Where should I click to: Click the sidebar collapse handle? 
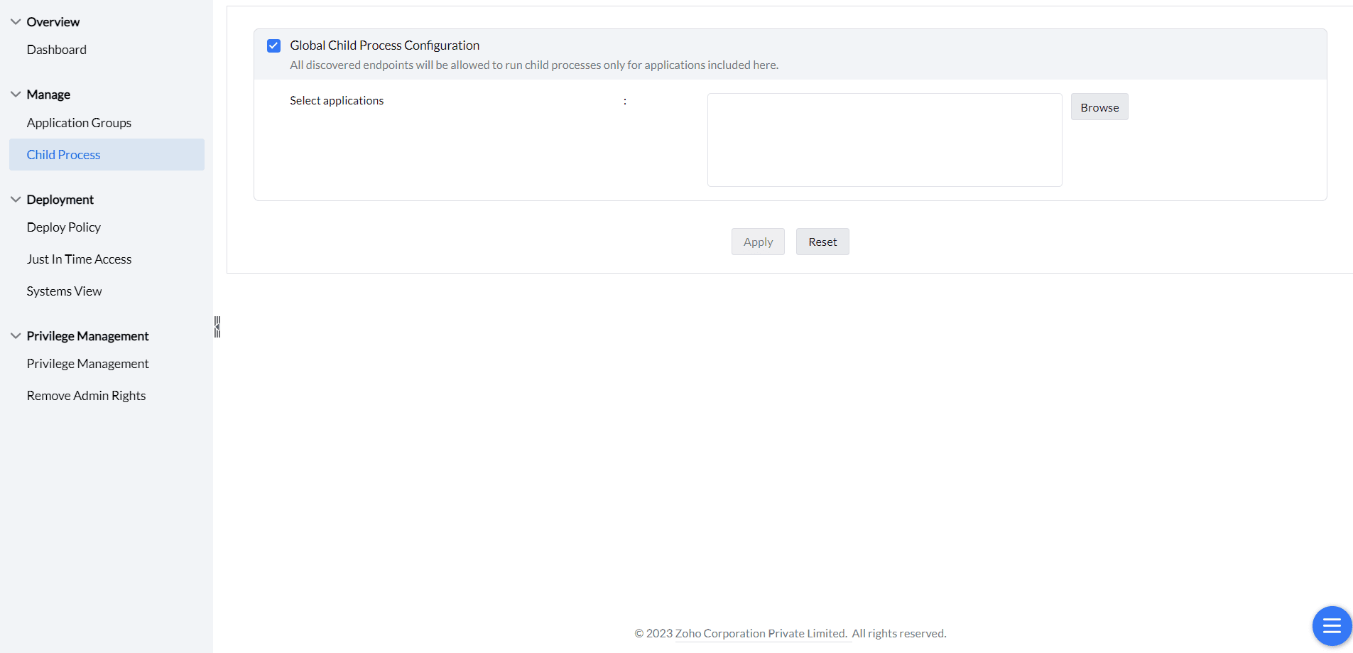(x=217, y=327)
